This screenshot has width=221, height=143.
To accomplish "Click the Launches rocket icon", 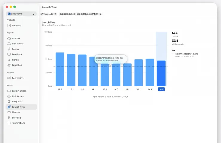I will coord(9,65).
